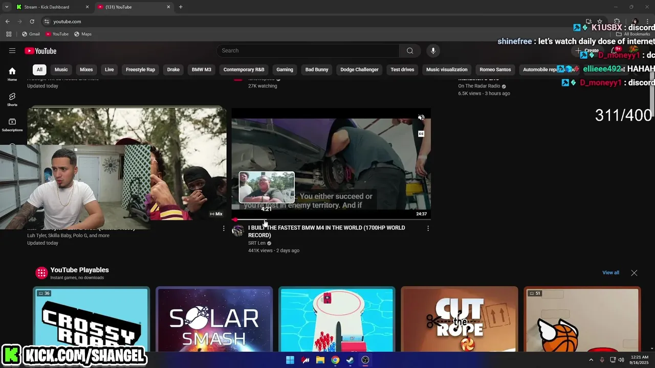Select the Freestyle Rap chip
Screen dimensions: 655x368
click(x=140, y=70)
